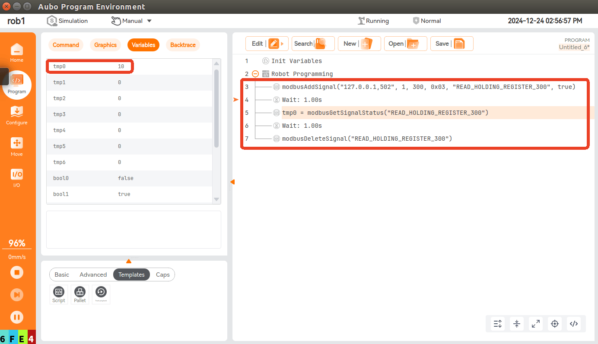This screenshot has width=598, height=344.
Task: Toggle Simulation mode
Action: 67,21
